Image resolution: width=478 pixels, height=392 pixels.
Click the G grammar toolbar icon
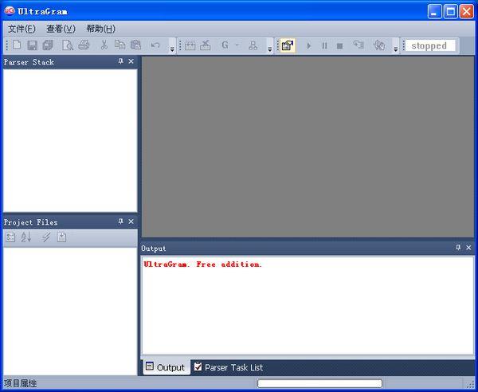click(x=225, y=45)
